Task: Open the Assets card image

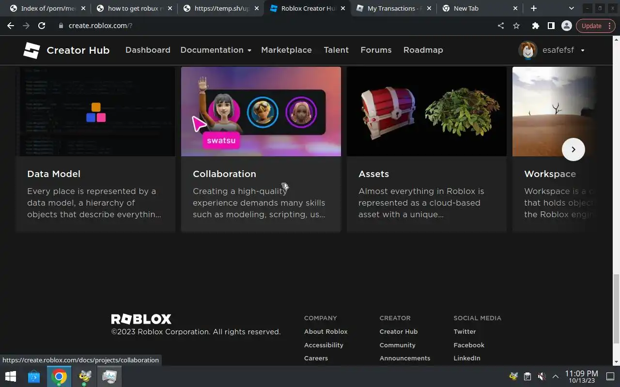Action: pyautogui.click(x=427, y=111)
